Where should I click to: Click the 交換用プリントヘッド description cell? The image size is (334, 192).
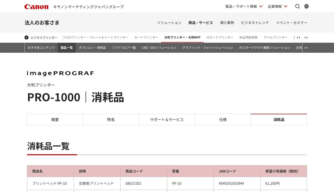pyautogui.click(x=97, y=183)
